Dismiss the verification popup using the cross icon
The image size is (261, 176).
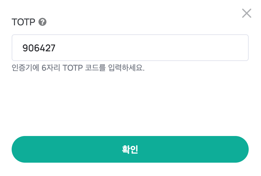click(x=246, y=13)
